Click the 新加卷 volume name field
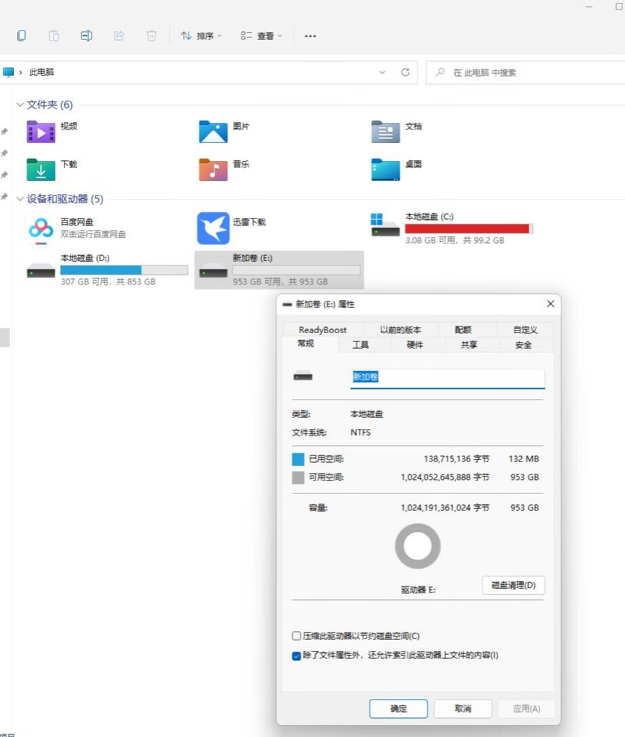The width and height of the screenshot is (625, 737). tap(447, 377)
